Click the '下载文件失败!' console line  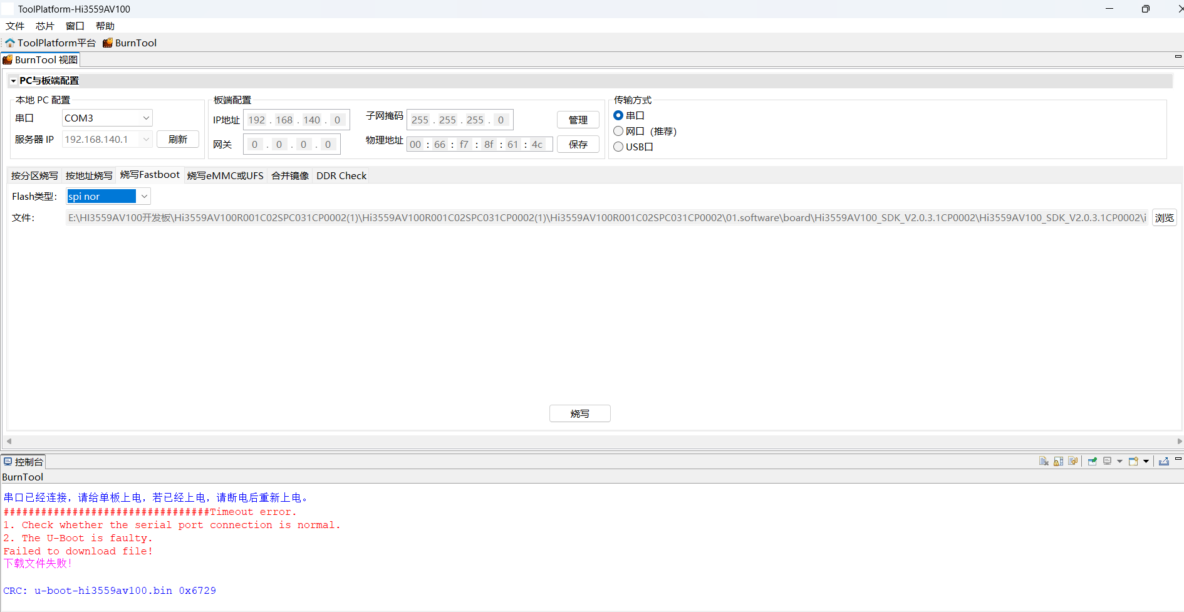38,563
